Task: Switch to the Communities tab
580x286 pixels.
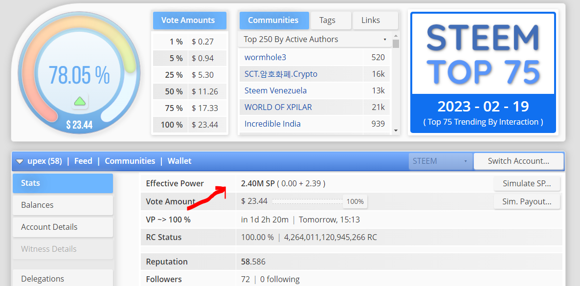Action: 274,21
